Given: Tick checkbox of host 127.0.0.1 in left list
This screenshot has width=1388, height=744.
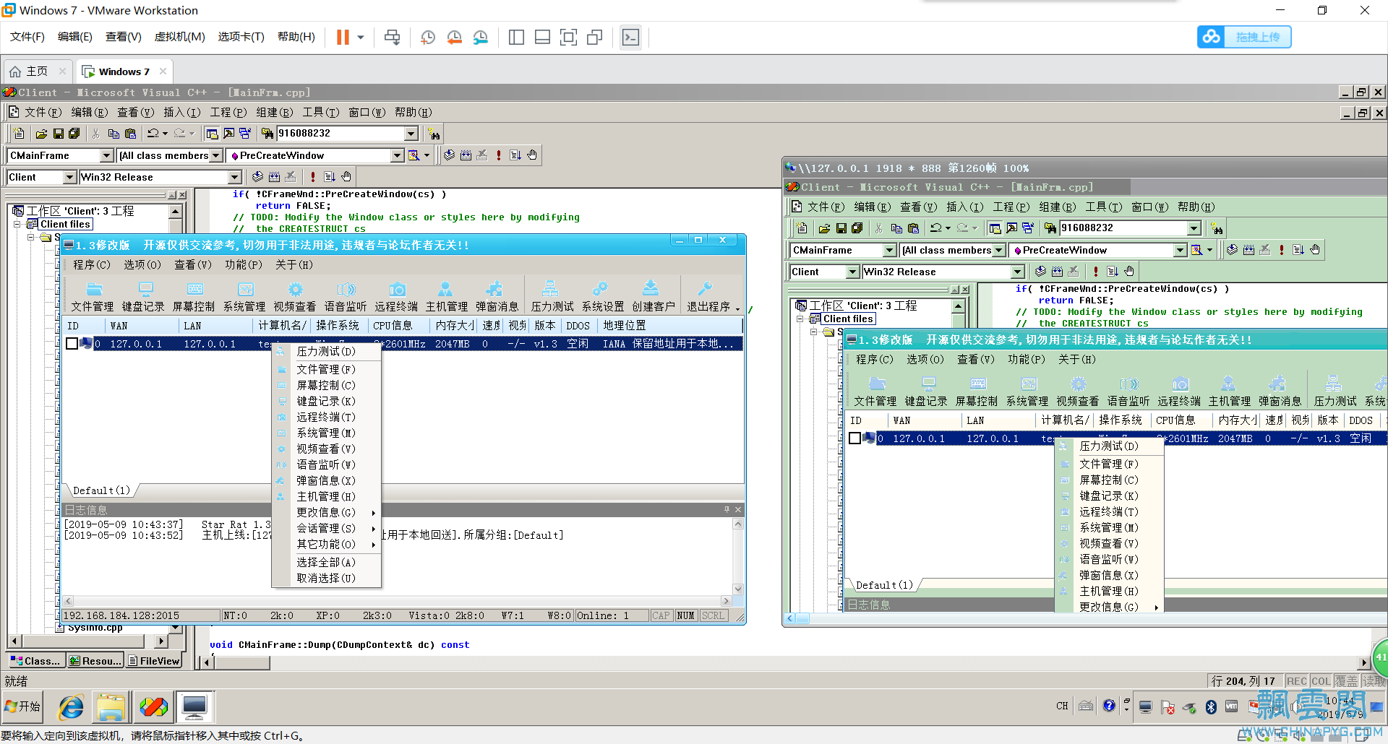Looking at the screenshot, I should (72, 344).
